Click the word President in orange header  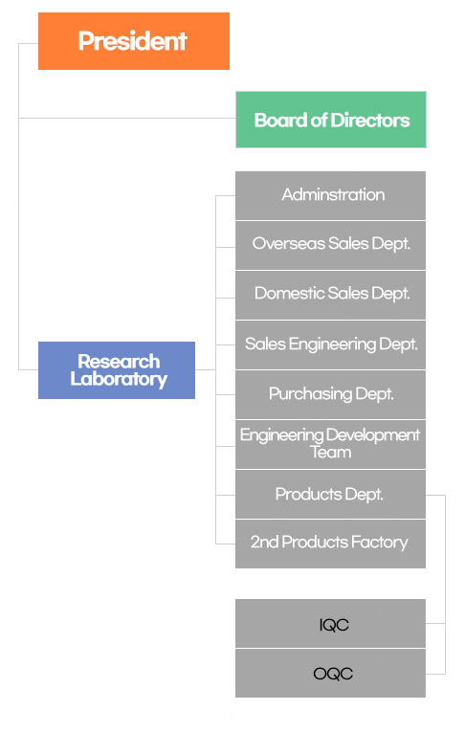pos(133,41)
